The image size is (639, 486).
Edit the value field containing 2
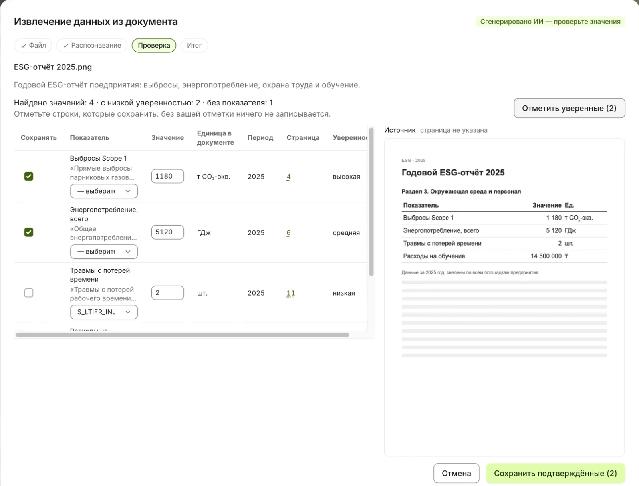167,293
